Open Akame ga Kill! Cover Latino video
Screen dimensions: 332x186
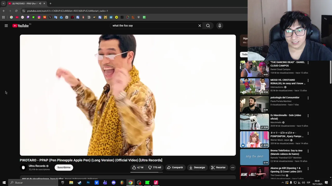254,173
